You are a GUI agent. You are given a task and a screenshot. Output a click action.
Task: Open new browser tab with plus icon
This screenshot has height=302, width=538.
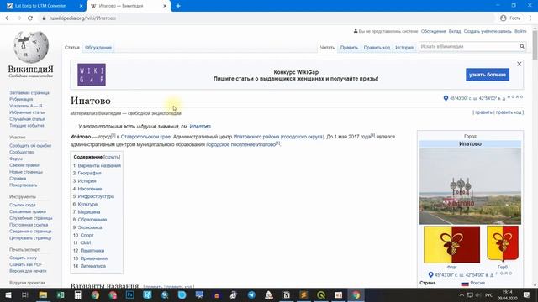pyautogui.click(x=178, y=6)
